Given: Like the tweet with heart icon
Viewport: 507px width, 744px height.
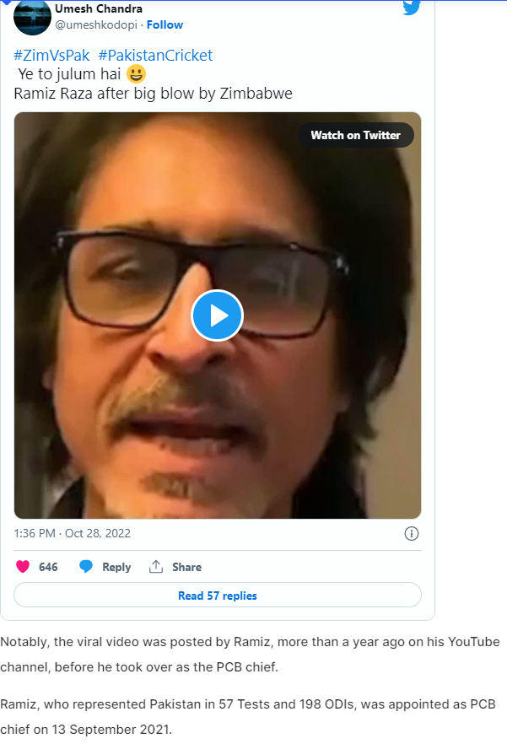Looking at the screenshot, I should tap(23, 567).
